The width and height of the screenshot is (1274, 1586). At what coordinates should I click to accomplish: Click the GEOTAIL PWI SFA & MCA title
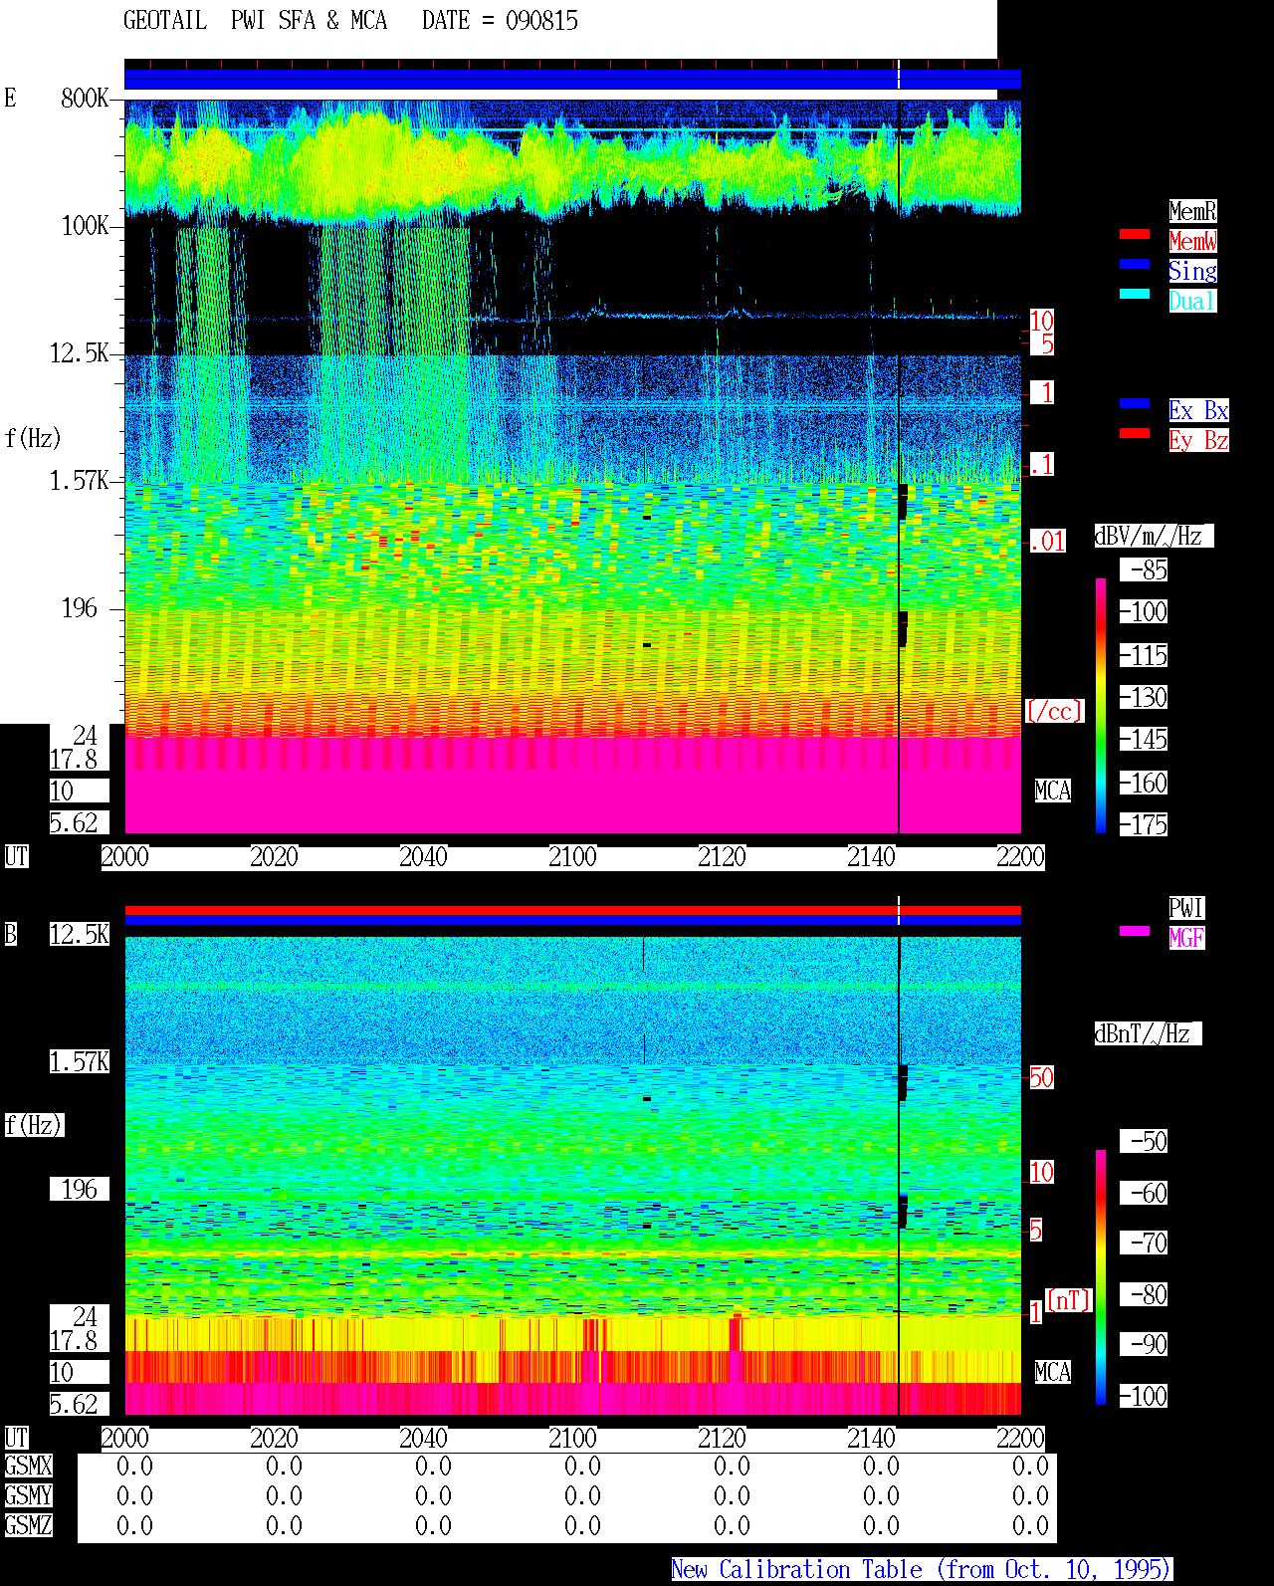[255, 21]
